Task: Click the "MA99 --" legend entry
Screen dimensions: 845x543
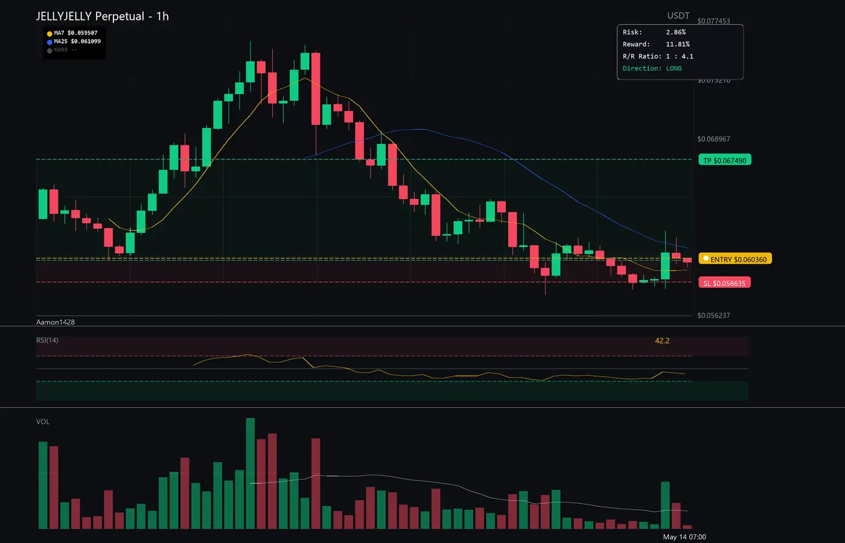Action: [x=65, y=50]
